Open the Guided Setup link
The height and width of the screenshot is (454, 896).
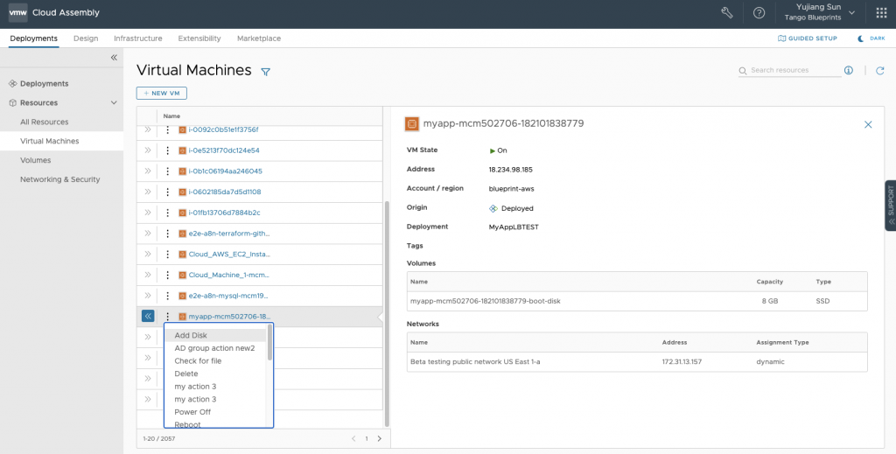tap(808, 38)
